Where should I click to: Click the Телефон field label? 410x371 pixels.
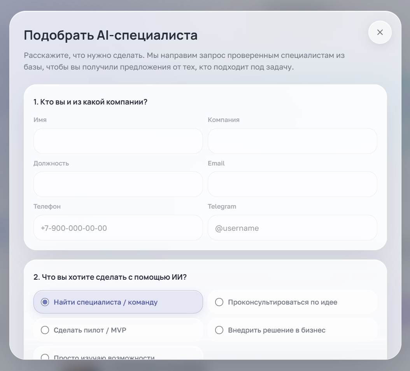coord(47,206)
